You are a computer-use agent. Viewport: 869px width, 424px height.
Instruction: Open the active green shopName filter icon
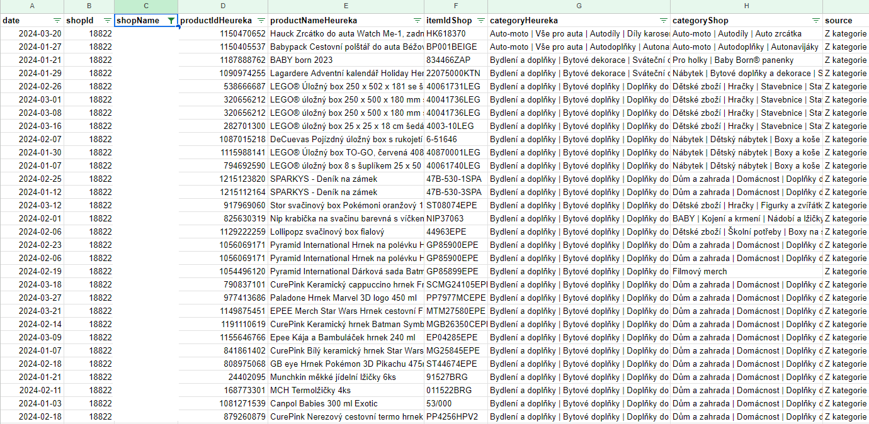tap(171, 21)
